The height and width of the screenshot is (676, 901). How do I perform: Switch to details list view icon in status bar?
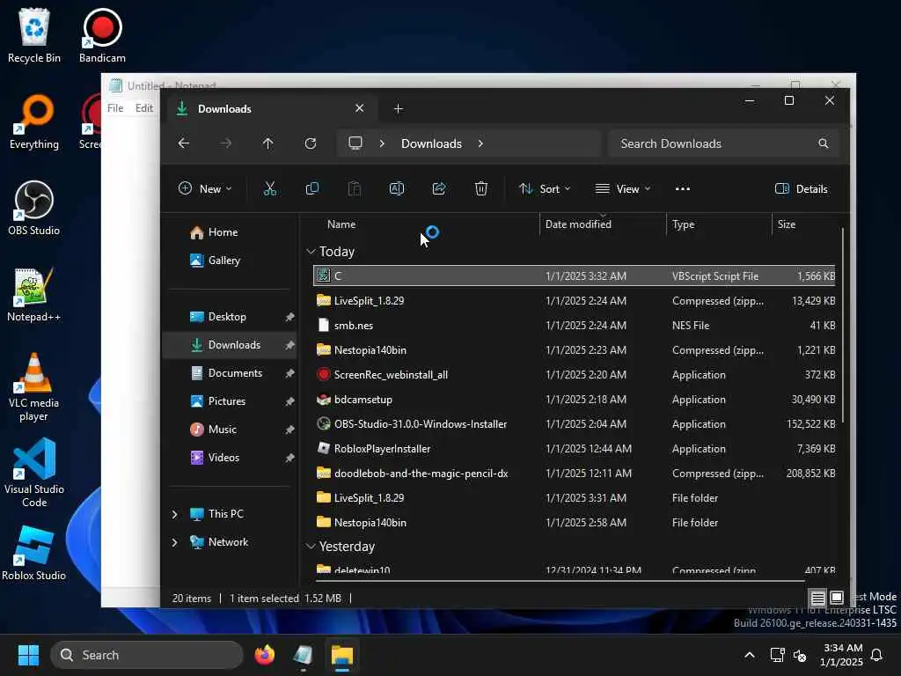click(x=817, y=598)
